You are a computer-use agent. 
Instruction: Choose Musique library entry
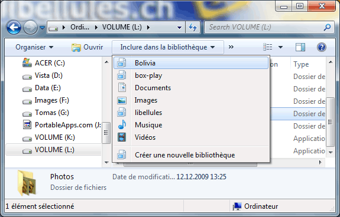tap(191, 124)
